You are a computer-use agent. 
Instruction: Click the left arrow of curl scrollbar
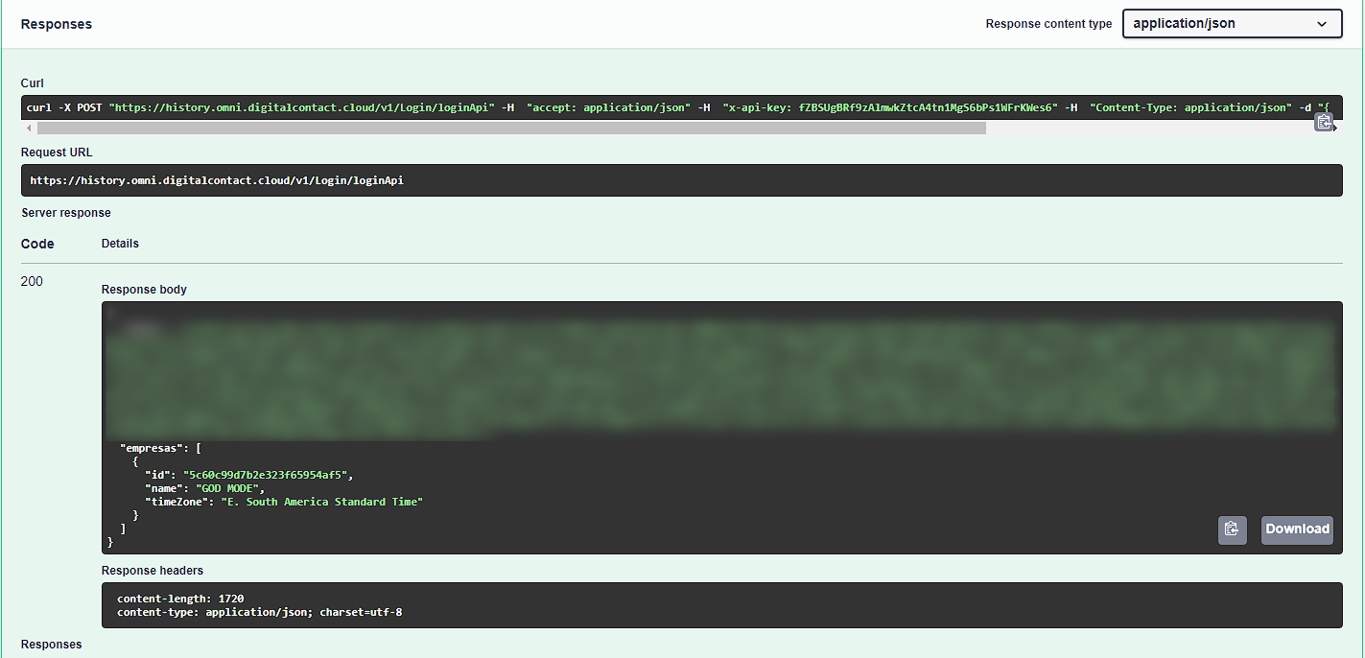pyautogui.click(x=29, y=128)
